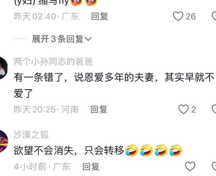Select the comment text 有一条错了，说恩爱多年的夫妻

[x=84, y=78]
